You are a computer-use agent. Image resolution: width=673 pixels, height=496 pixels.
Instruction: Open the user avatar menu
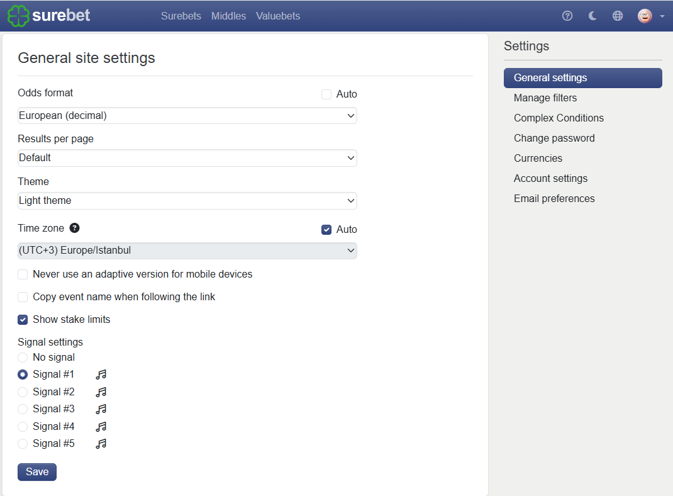(650, 16)
